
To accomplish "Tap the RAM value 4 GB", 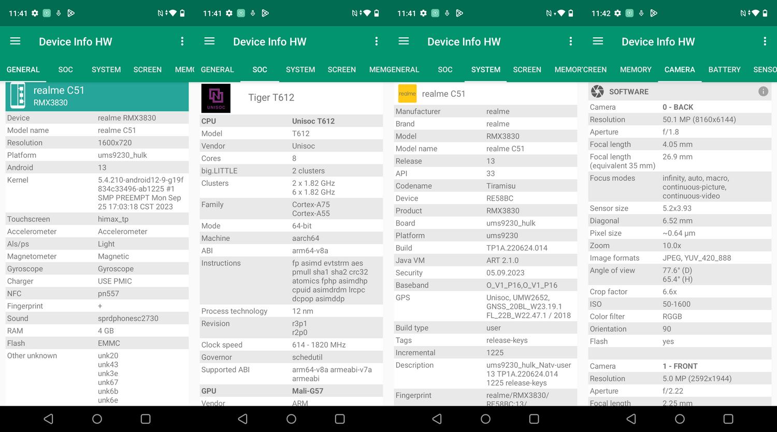I will click(x=106, y=331).
